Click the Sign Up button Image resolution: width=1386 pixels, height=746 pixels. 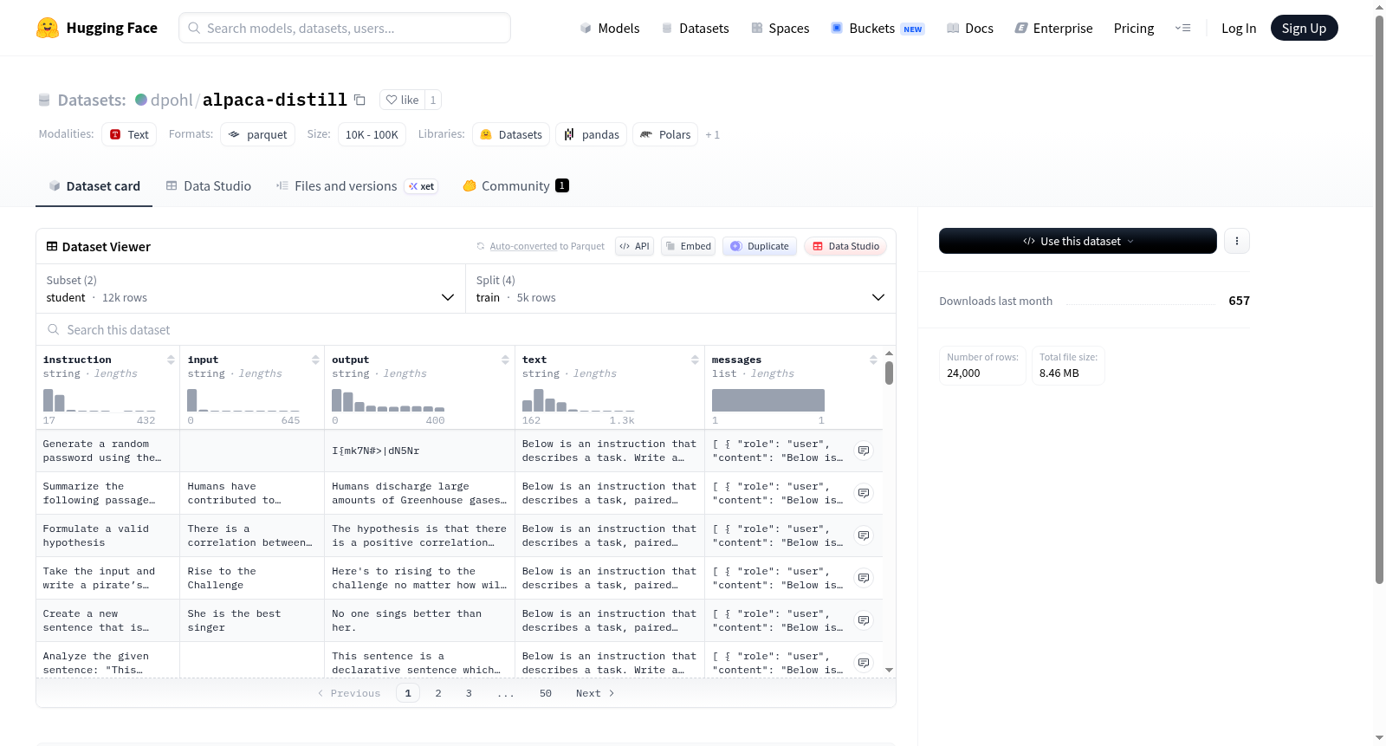pyautogui.click(x=1304, y=29)
